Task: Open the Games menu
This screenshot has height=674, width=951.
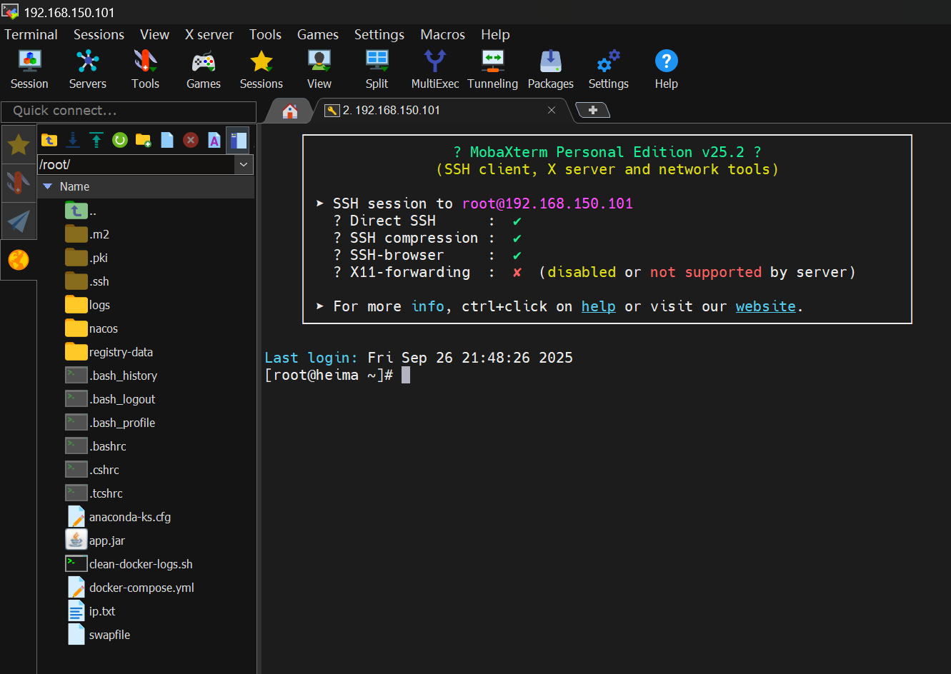Action: tap(318, 34)
